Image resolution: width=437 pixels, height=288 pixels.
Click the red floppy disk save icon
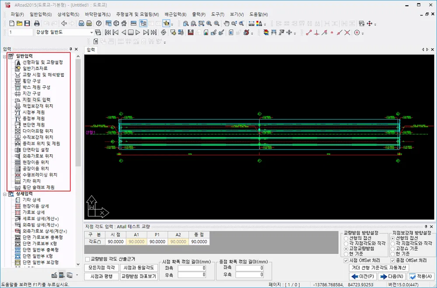pyautogui.click(x=191, y=33)
